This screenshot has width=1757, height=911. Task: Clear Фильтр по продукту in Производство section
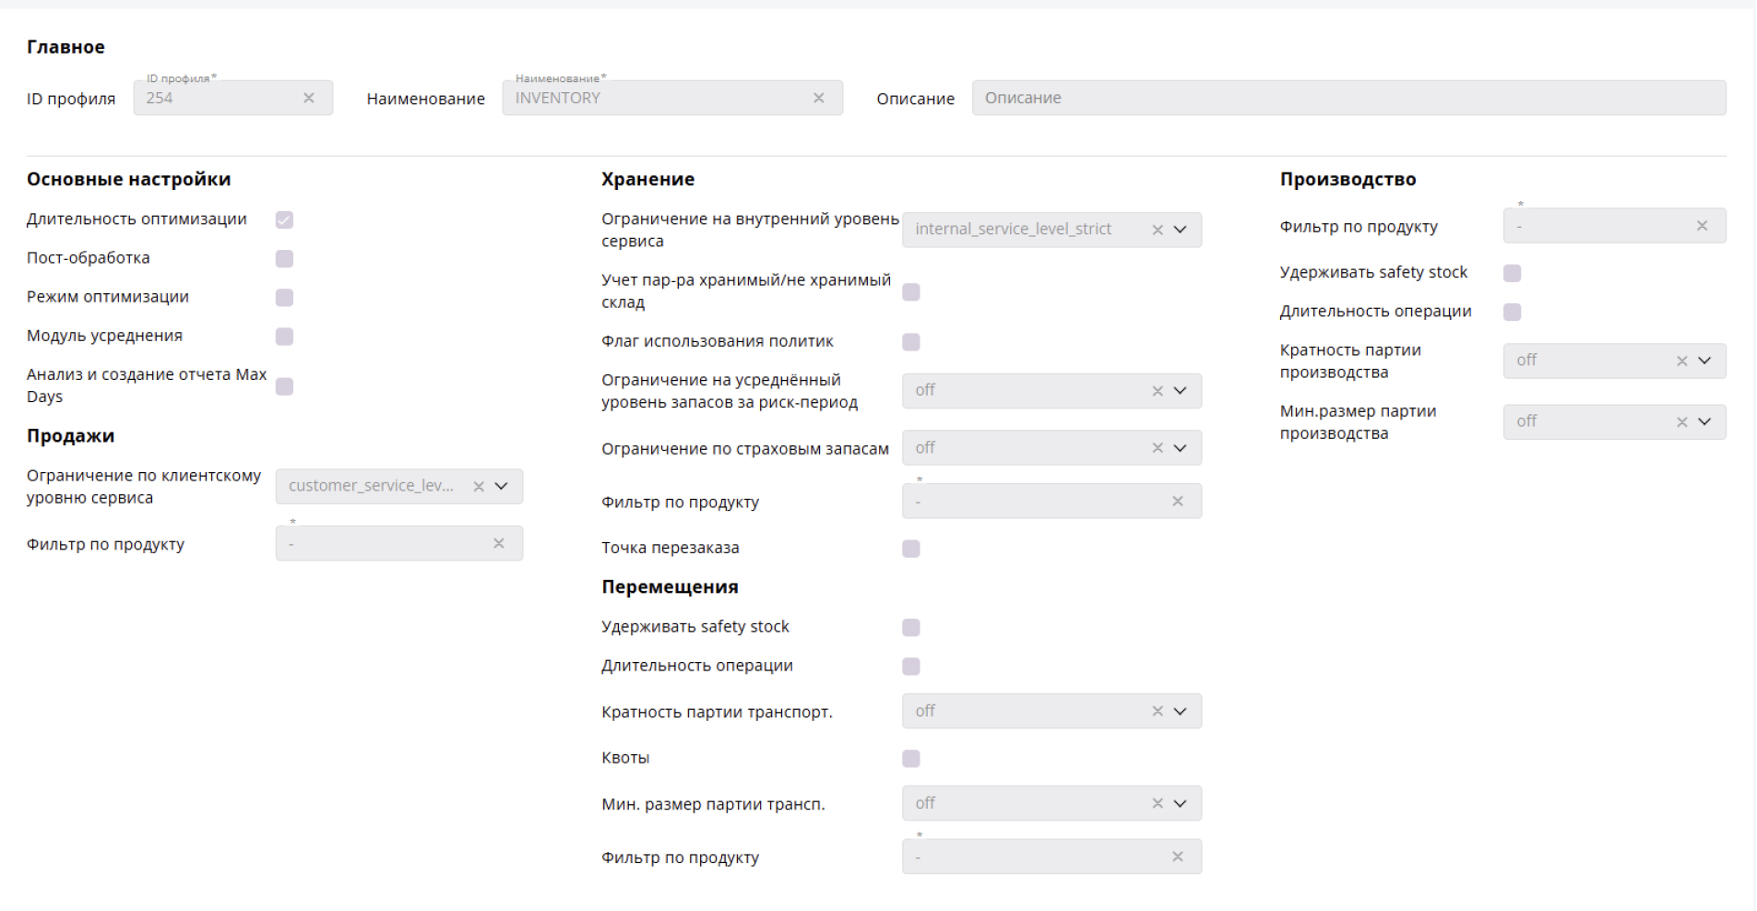click(1702, 226)
